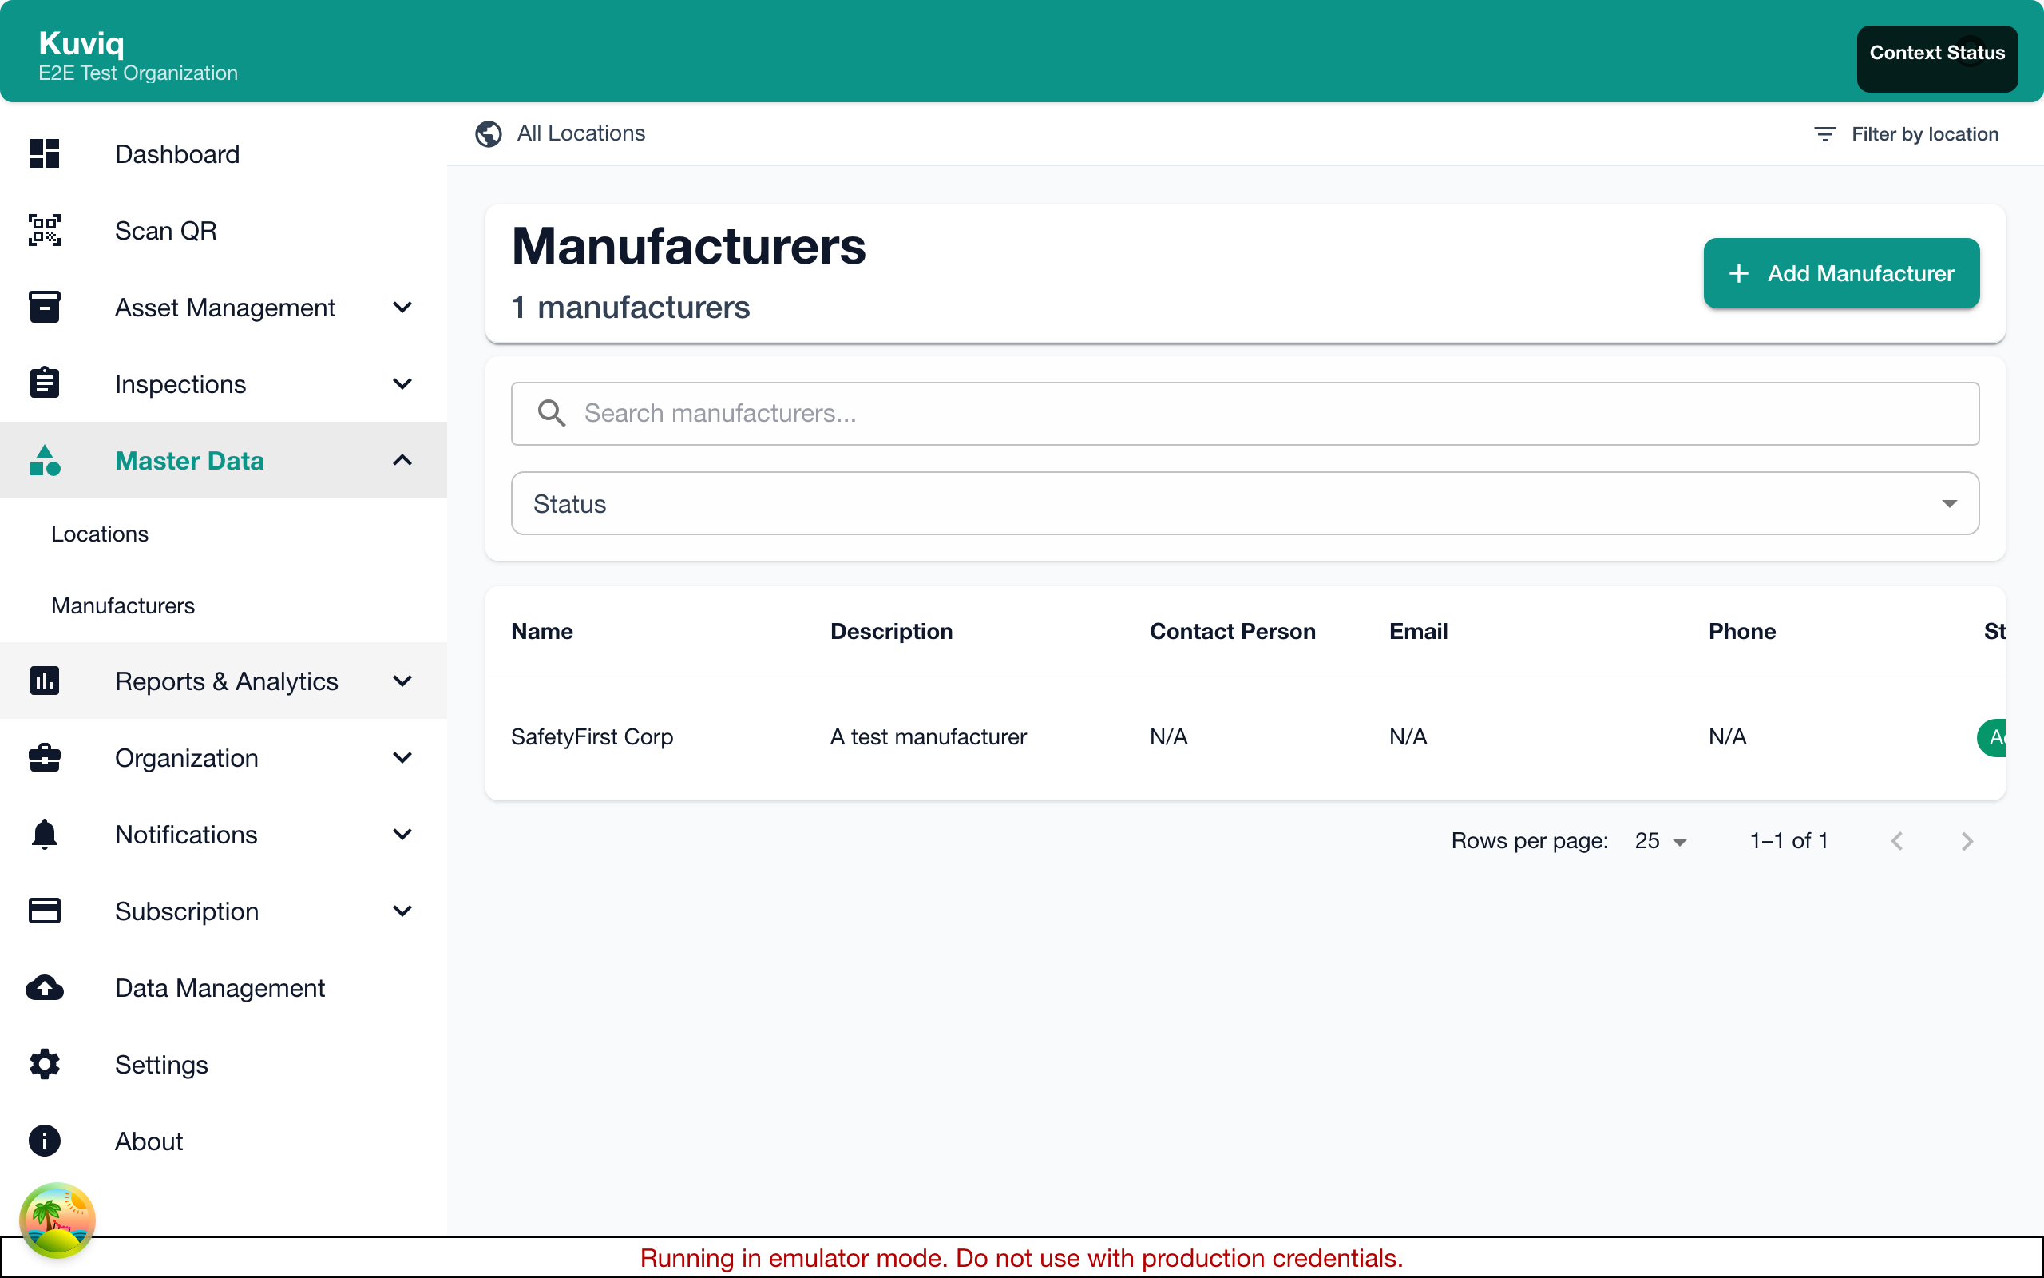The width and height of the screenshot is (2044, 1278).
Task: Click the Inspections clipboard icon
Action: coord(44,383)
